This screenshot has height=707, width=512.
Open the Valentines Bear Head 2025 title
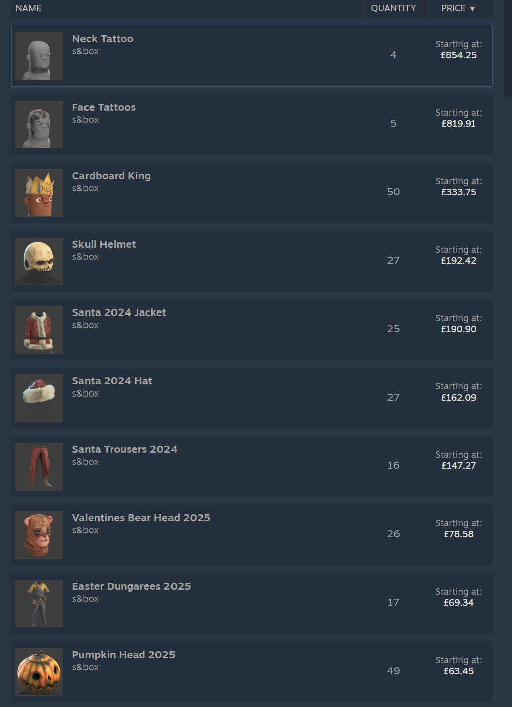[x=141, y=518]
